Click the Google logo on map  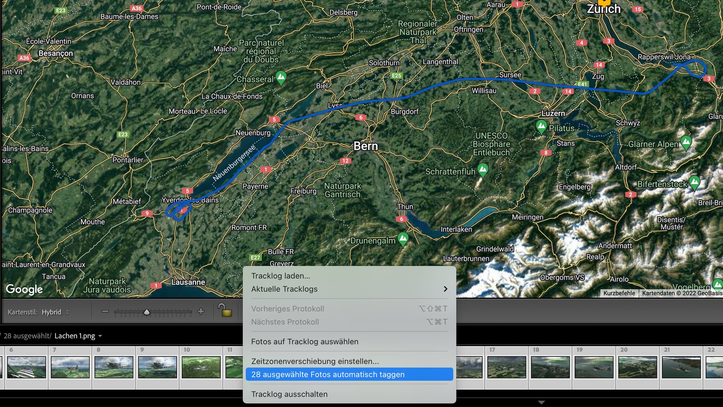click(24, 289)
